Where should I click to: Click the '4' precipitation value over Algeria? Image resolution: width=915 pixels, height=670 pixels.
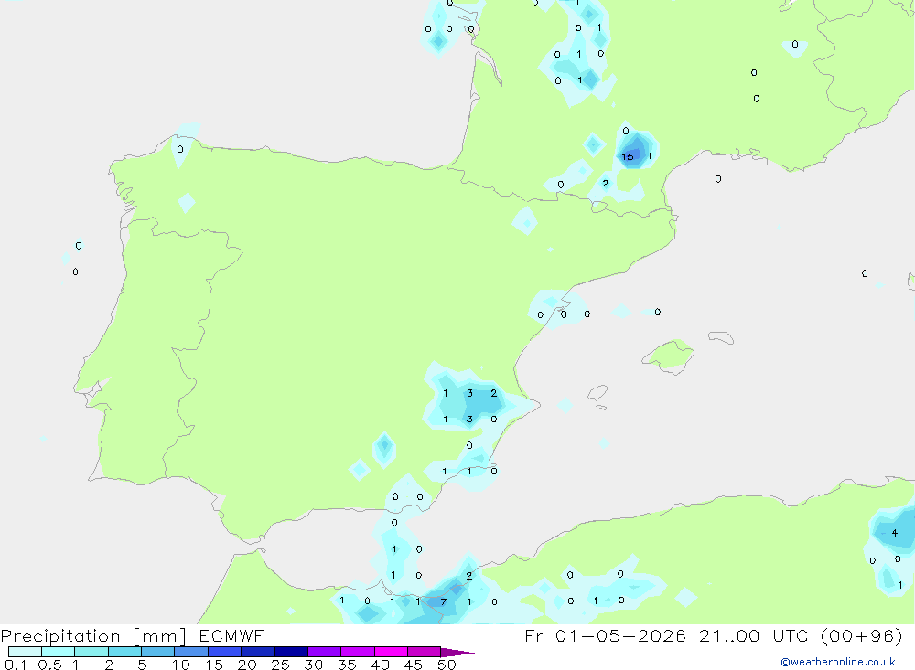895,533
